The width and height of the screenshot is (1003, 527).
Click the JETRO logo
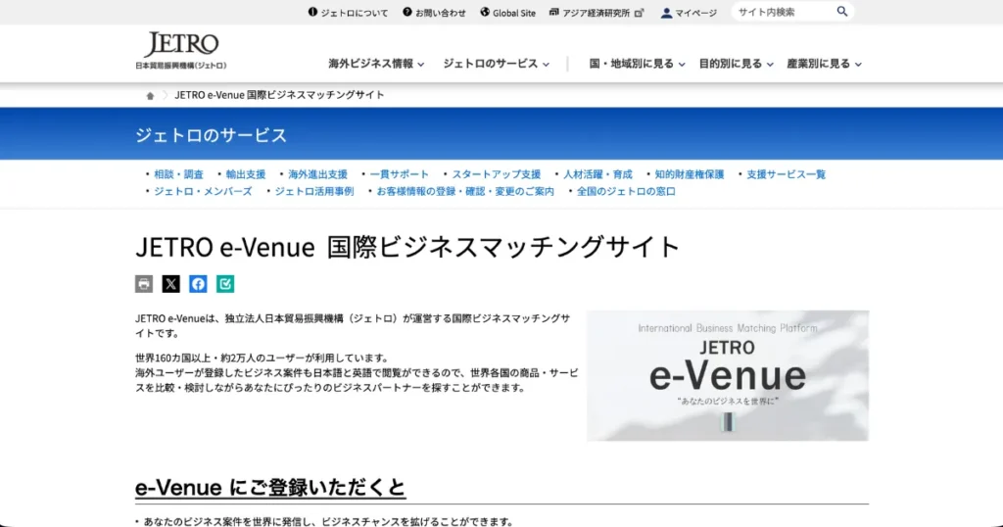tap(181, 50)
